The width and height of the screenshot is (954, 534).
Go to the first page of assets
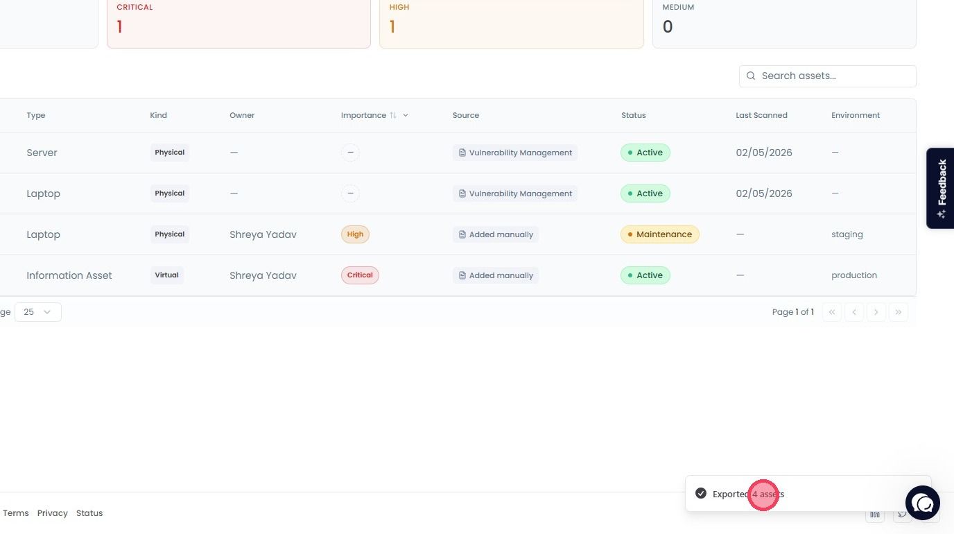(832, 312)
